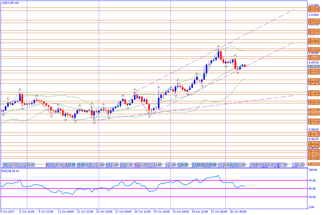Click the 0.96345 price level label
This screenshot has height=215, width=323.
tap(314, 136)
